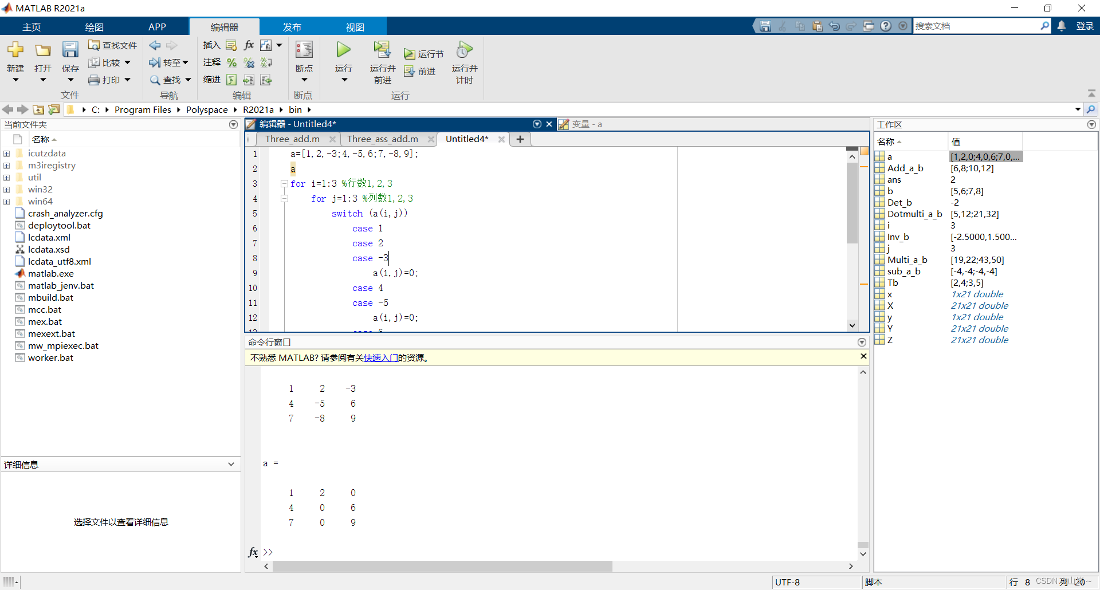This screenshot has height=590, width=1100.
Task: Open the Publish (发布) ribbon tab
Action: click(x=292, y=27)
